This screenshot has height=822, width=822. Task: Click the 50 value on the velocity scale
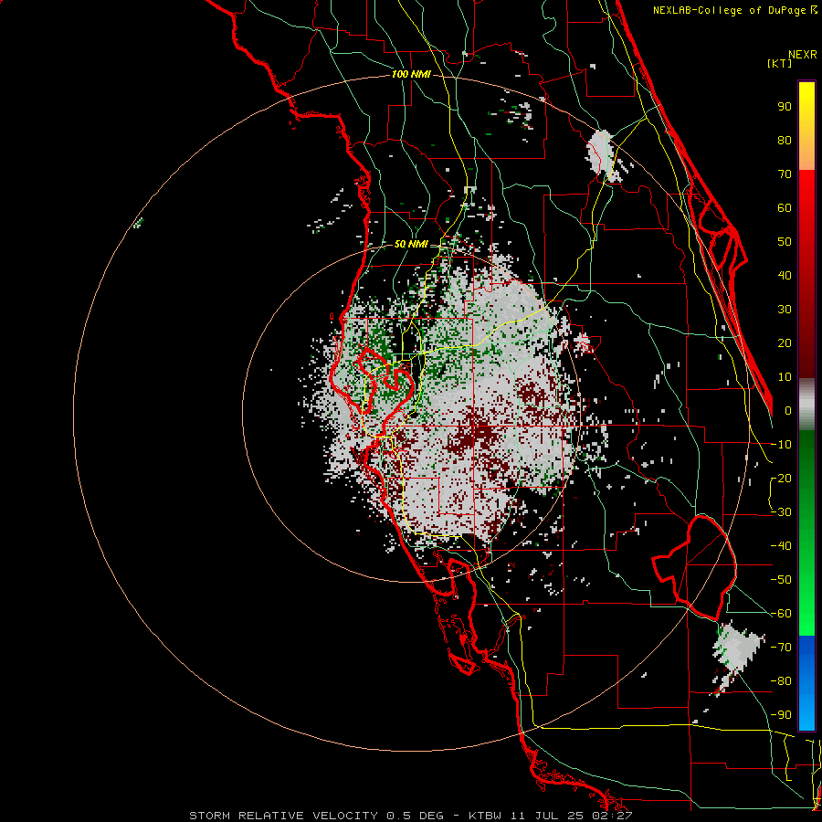[785, 242]
